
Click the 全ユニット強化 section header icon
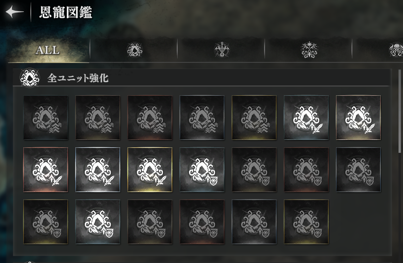[30, 77]
